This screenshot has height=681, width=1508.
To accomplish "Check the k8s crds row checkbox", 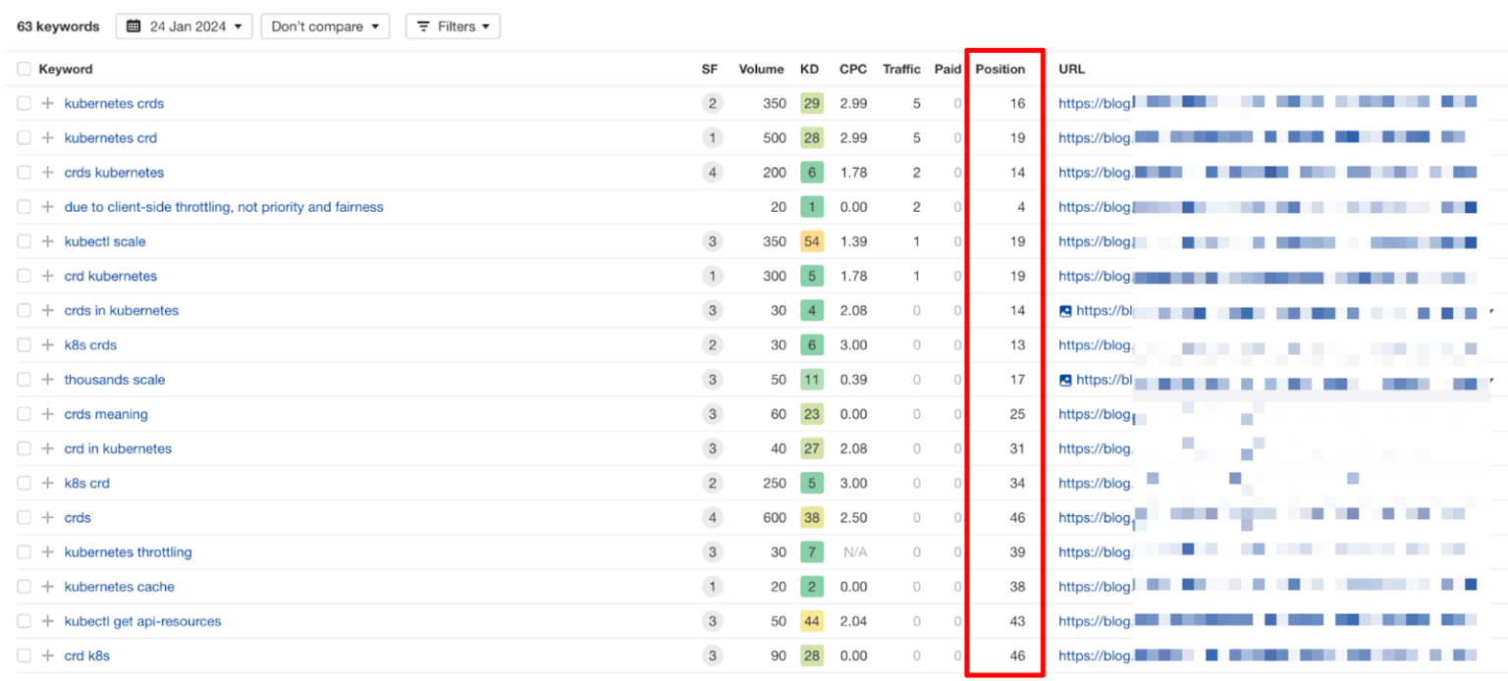I will click(24, 345).
